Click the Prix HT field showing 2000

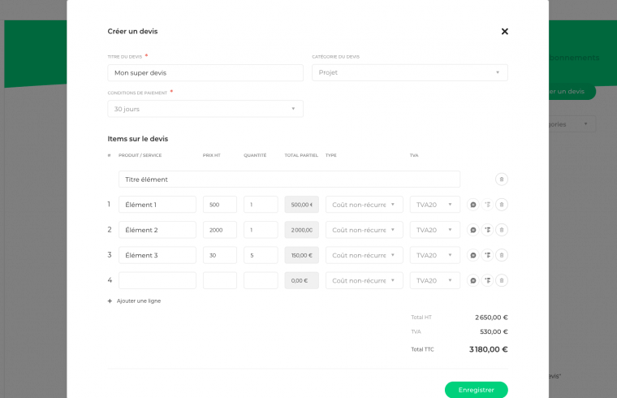click(x=220, y=230)
